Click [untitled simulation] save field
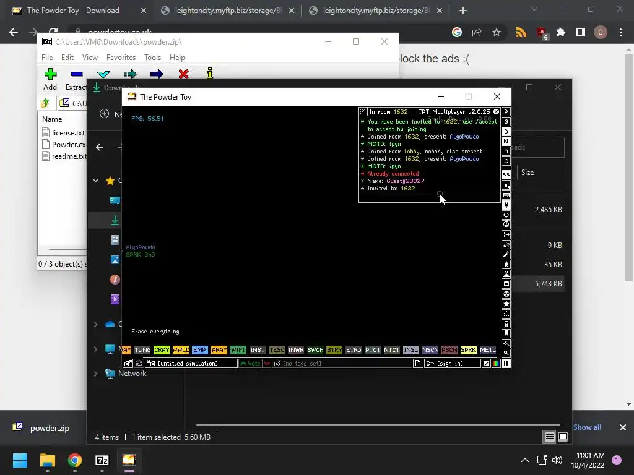This screenshot has height=475, width=634. tap(191, 364)
